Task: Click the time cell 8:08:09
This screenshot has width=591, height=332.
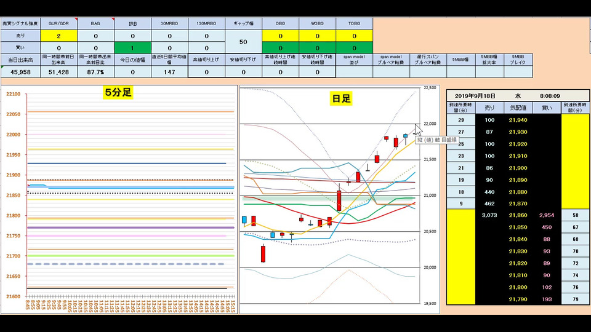Action: 550,96
